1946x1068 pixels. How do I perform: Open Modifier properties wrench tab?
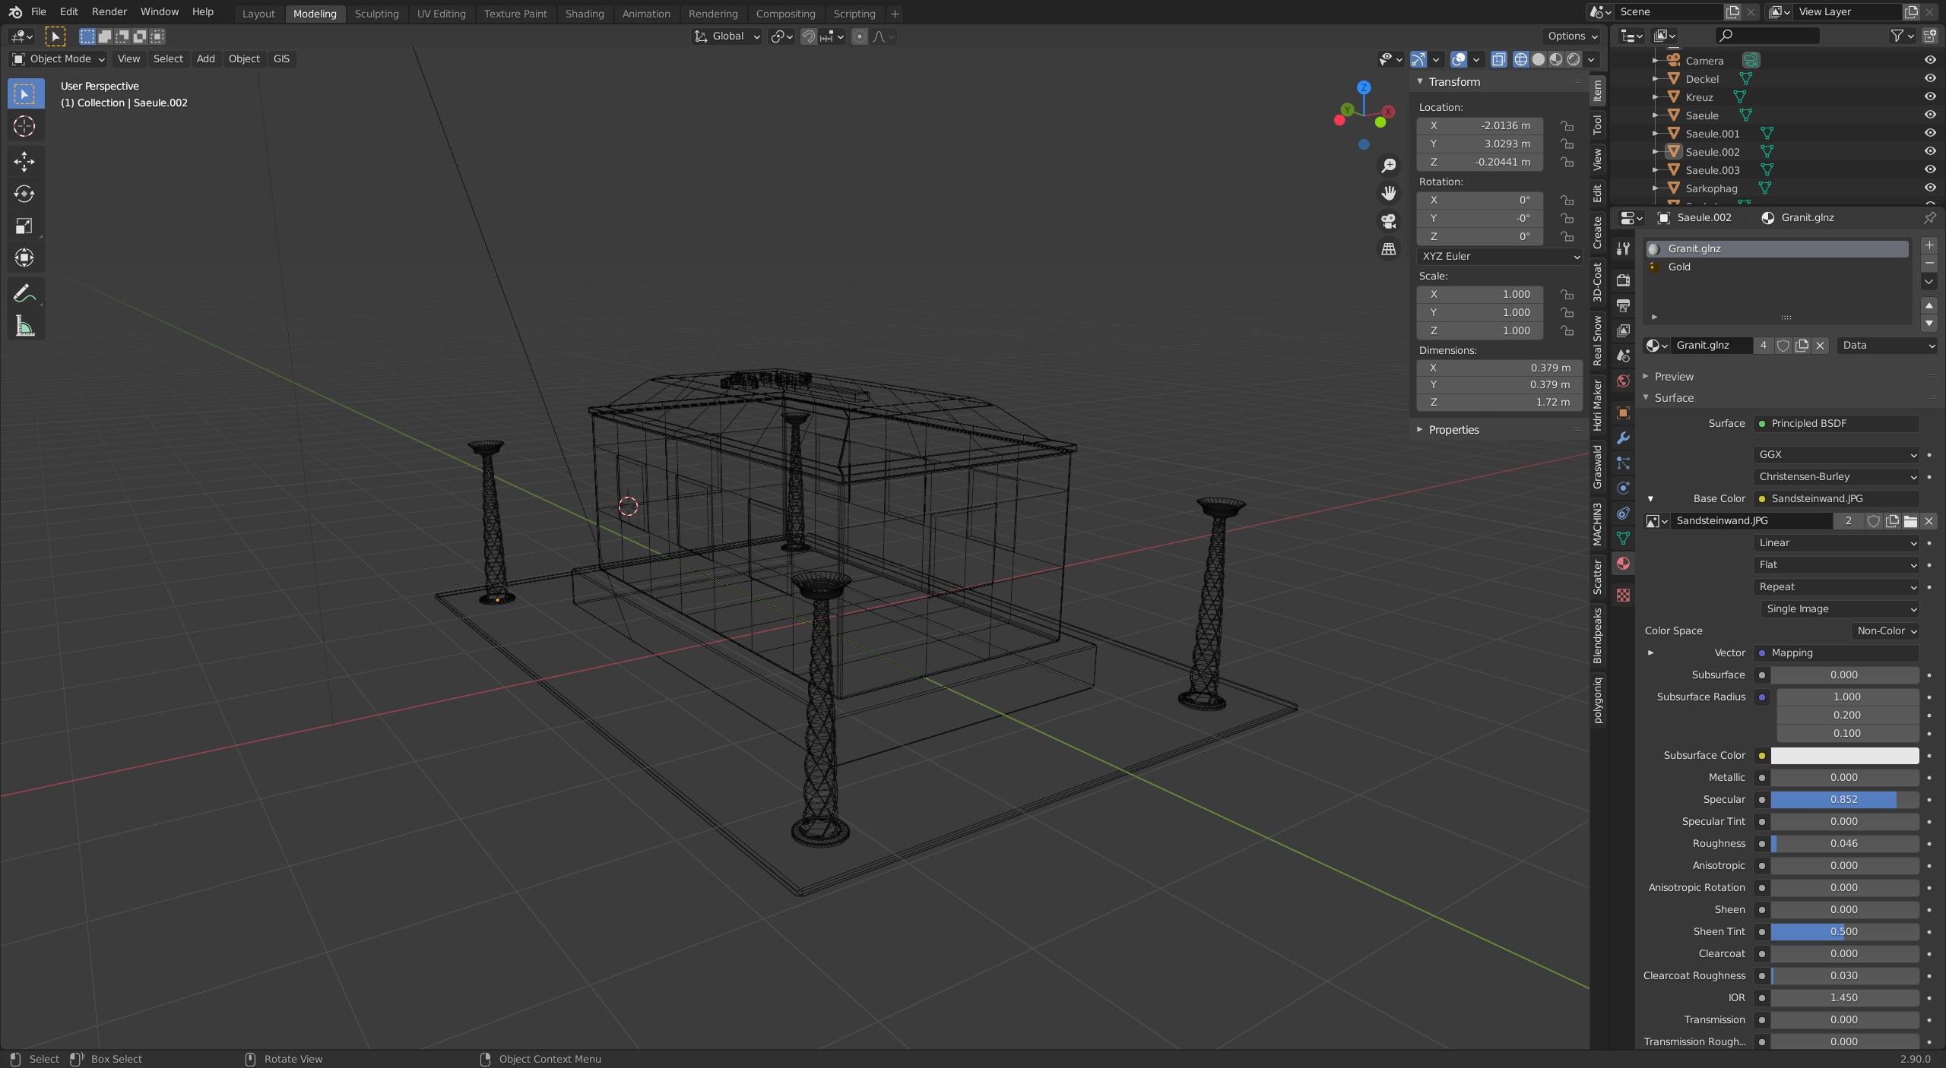coord(1623,438)
